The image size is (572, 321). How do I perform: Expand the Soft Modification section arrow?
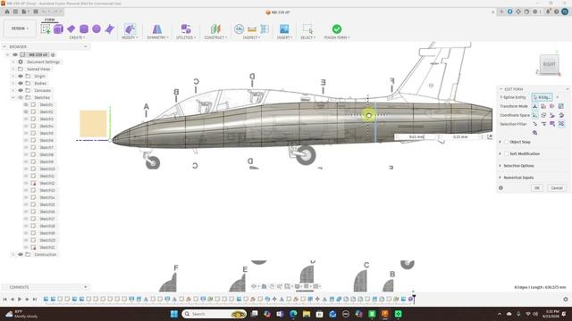click(500, 153)
